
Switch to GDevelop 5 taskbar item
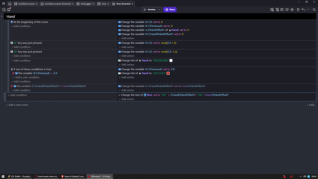click(100, 177)
